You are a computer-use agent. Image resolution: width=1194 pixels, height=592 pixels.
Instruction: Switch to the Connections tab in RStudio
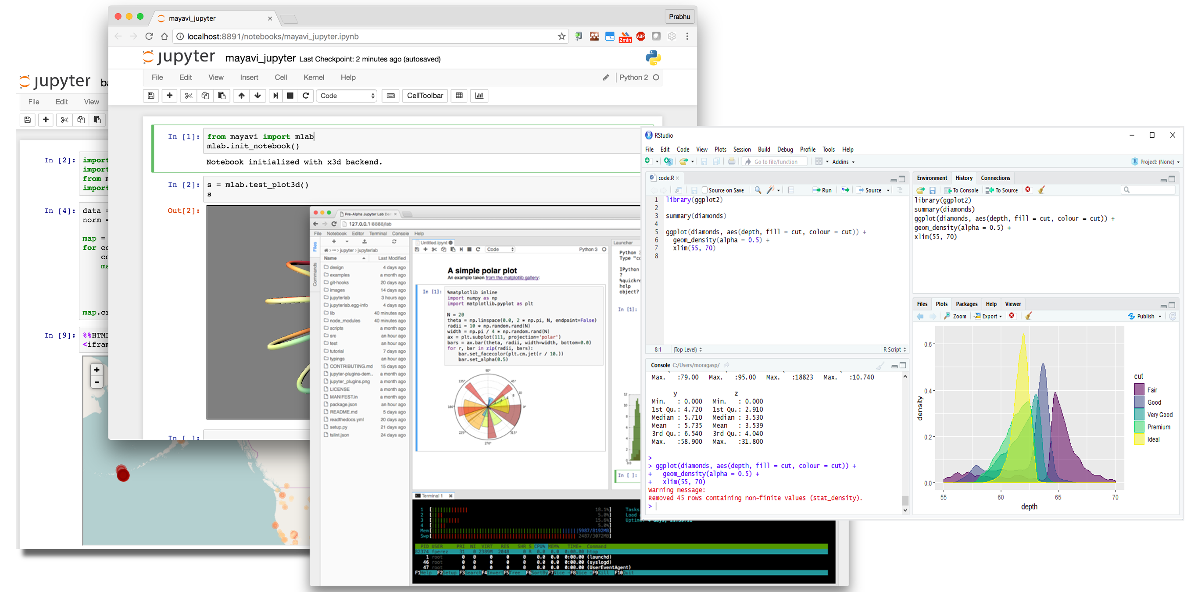pyautogui.click(x=995, y=178)
